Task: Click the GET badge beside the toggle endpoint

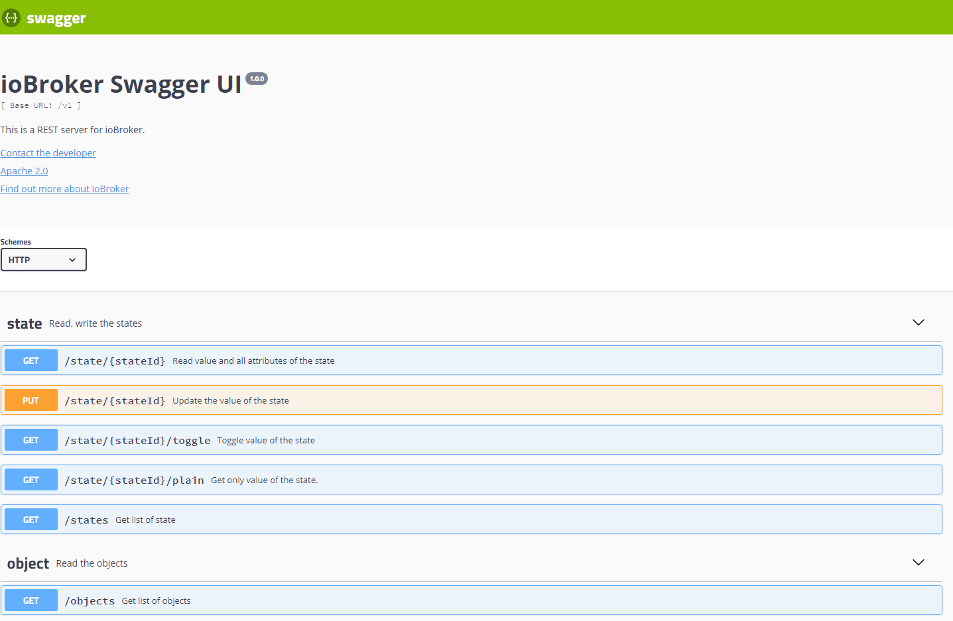Action: coord(31,439)
